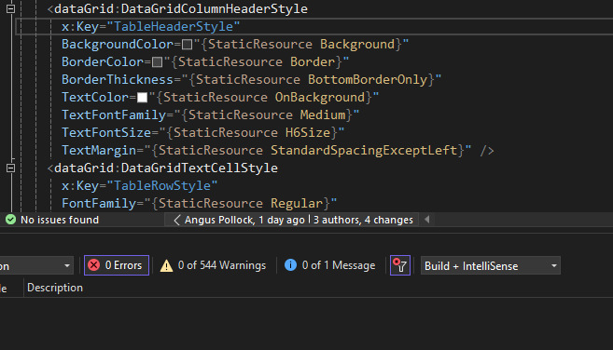Click the white TextColor swatch
This screenshot has height=350, width=613.
click(143, 98)
